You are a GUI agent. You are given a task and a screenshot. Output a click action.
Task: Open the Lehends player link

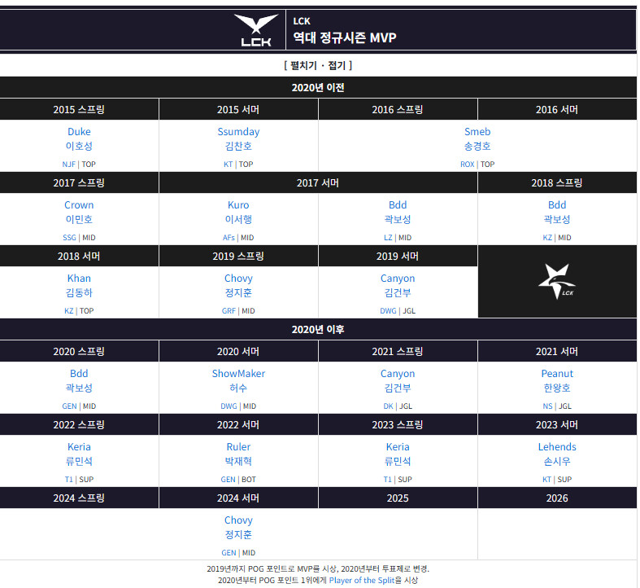557,446
